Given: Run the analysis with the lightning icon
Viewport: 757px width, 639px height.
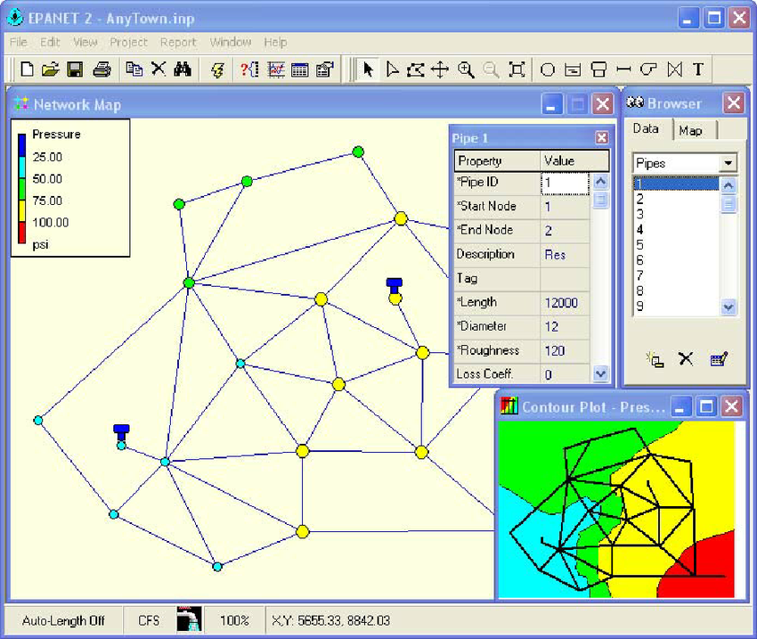Looking at the screenshot, I should (x=217, y=70).
